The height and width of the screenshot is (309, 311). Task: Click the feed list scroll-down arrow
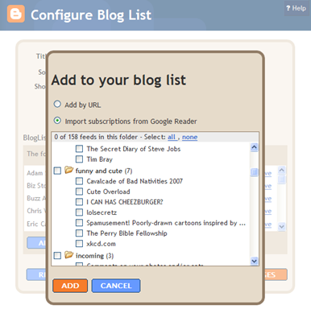[x=254, y=261]
